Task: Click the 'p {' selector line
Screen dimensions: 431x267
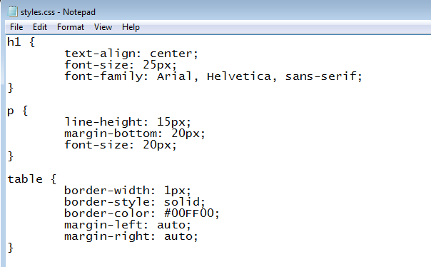Action: (x=18, y=111)
